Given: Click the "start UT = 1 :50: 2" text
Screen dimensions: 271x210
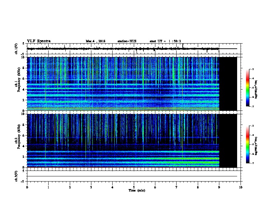Looking at the screenshot, I should [165, 41].
